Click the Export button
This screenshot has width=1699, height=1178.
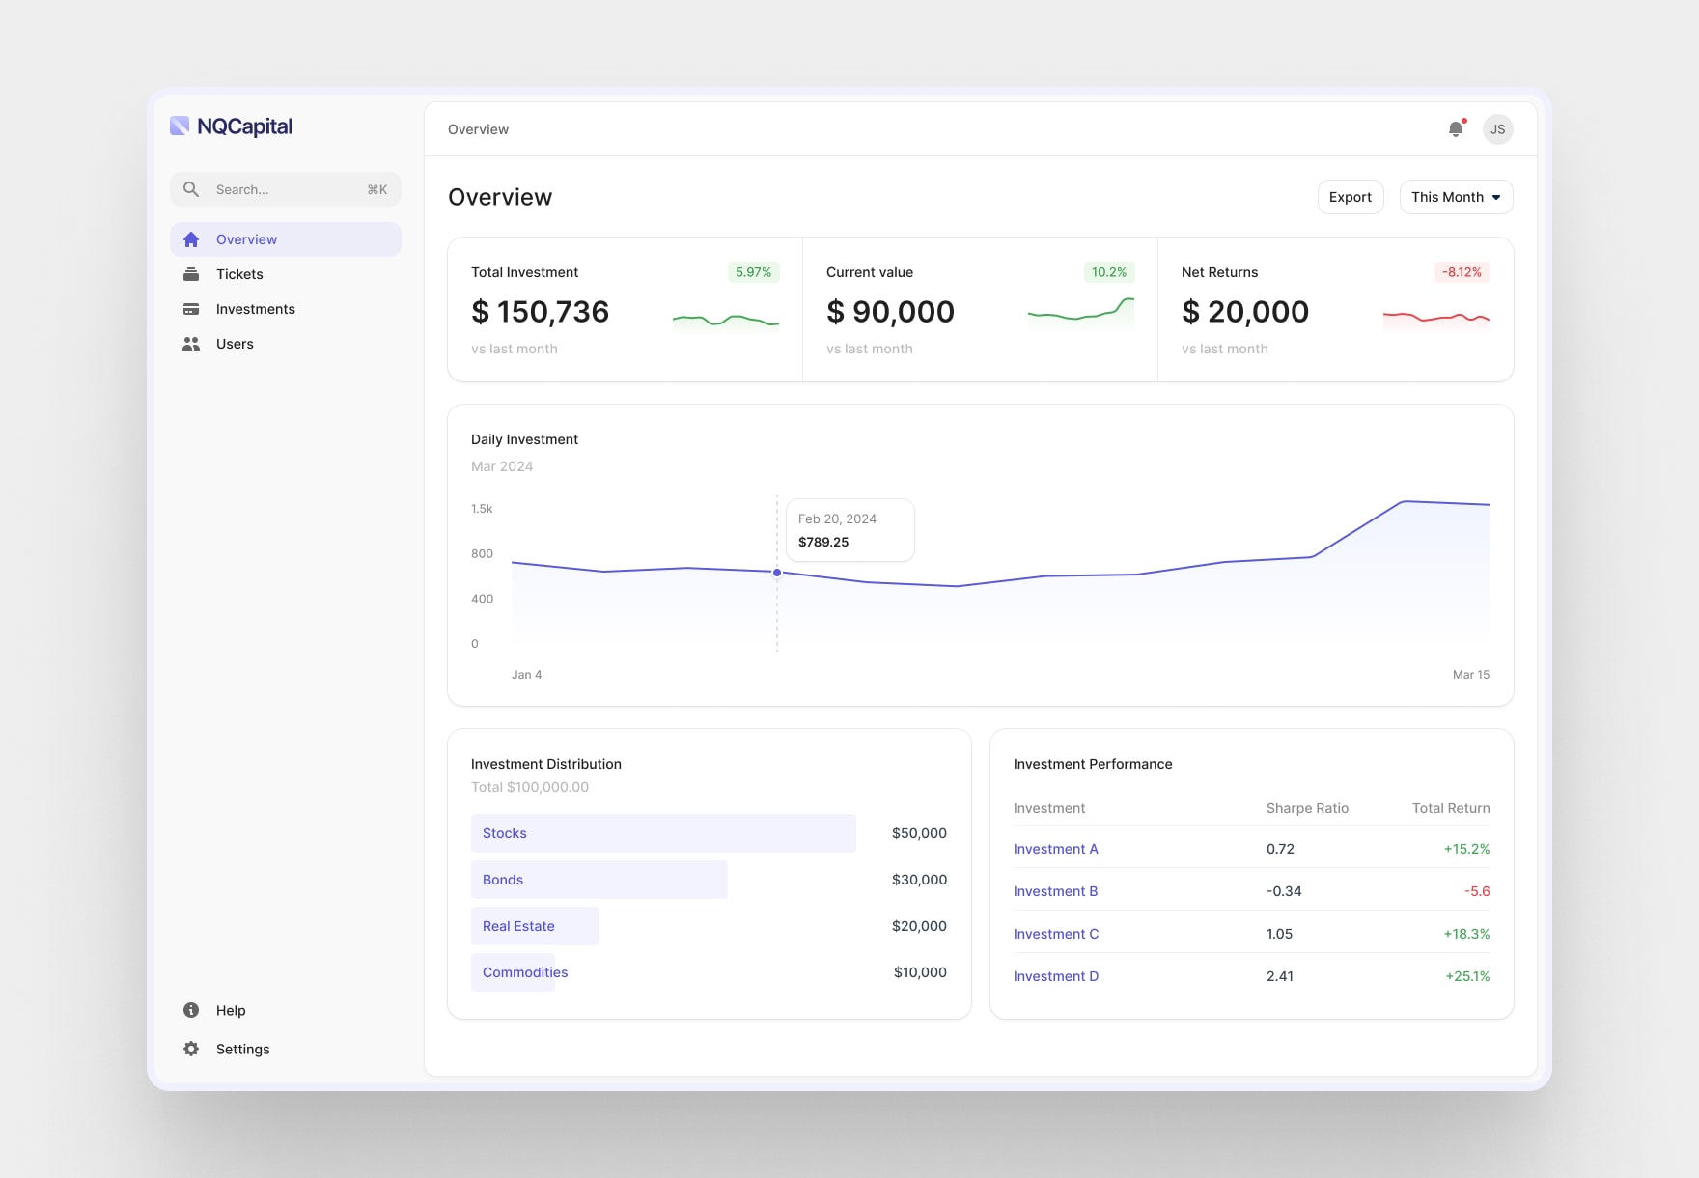click(1351, 197)
